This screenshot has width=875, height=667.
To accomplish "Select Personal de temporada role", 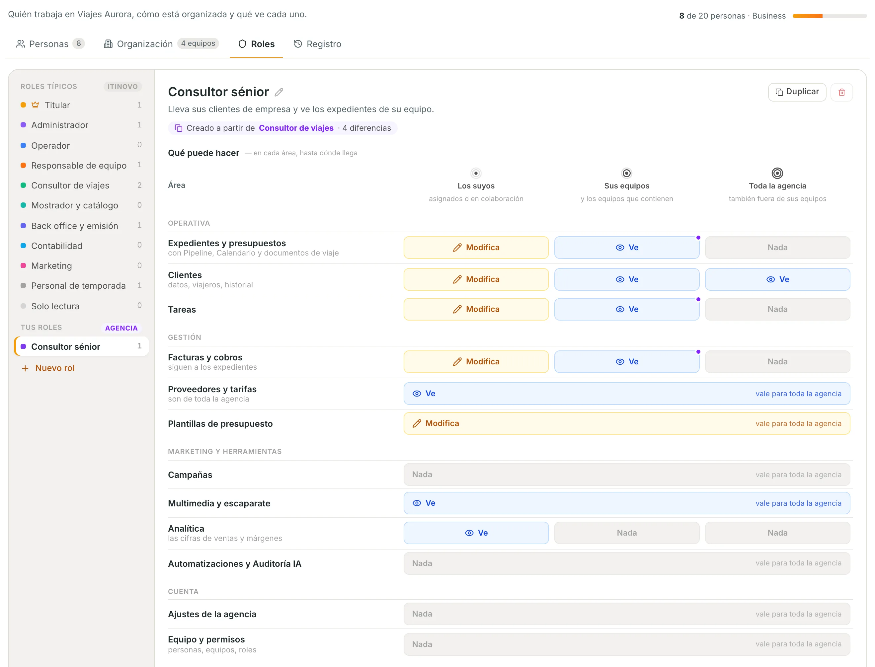I will (81, 285).
